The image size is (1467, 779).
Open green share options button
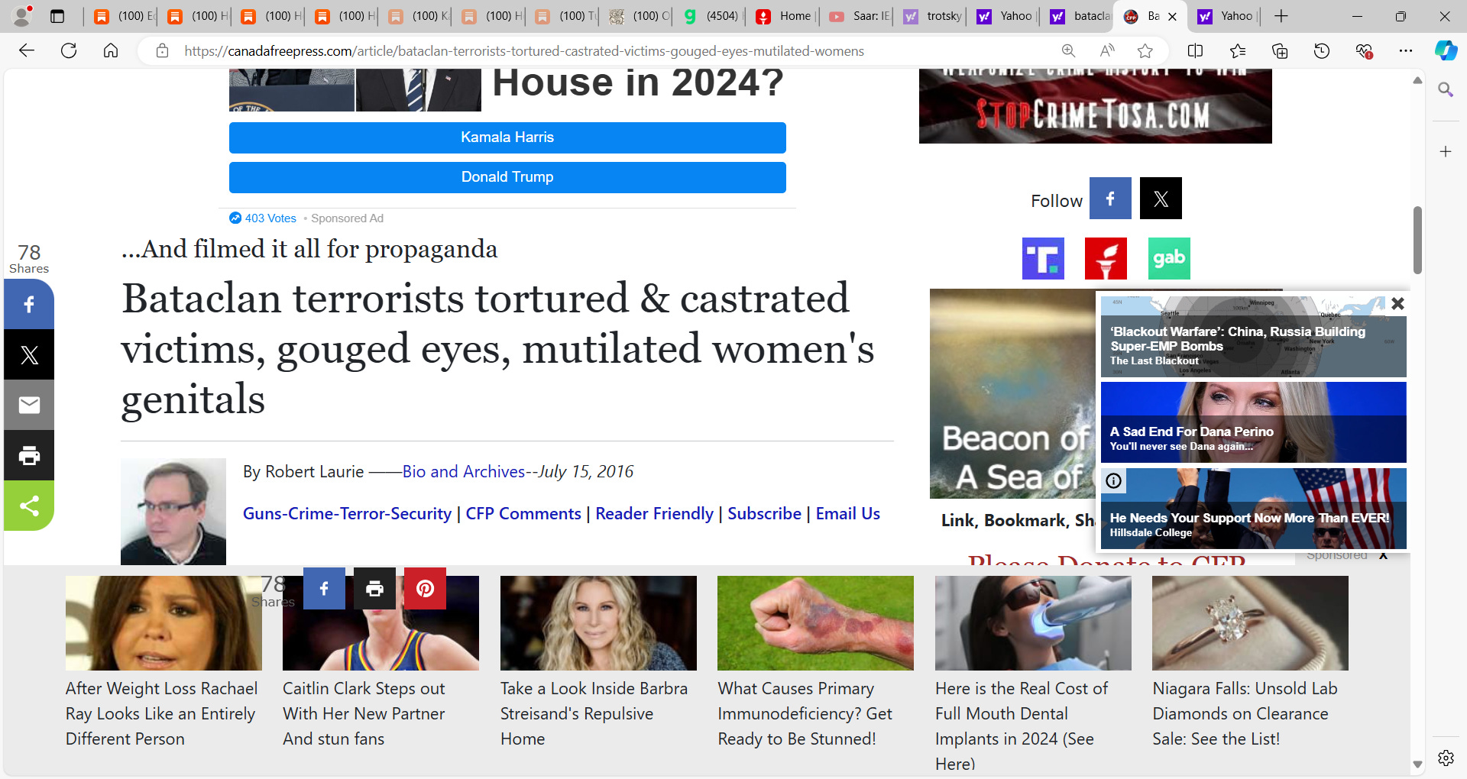[29, 506]
